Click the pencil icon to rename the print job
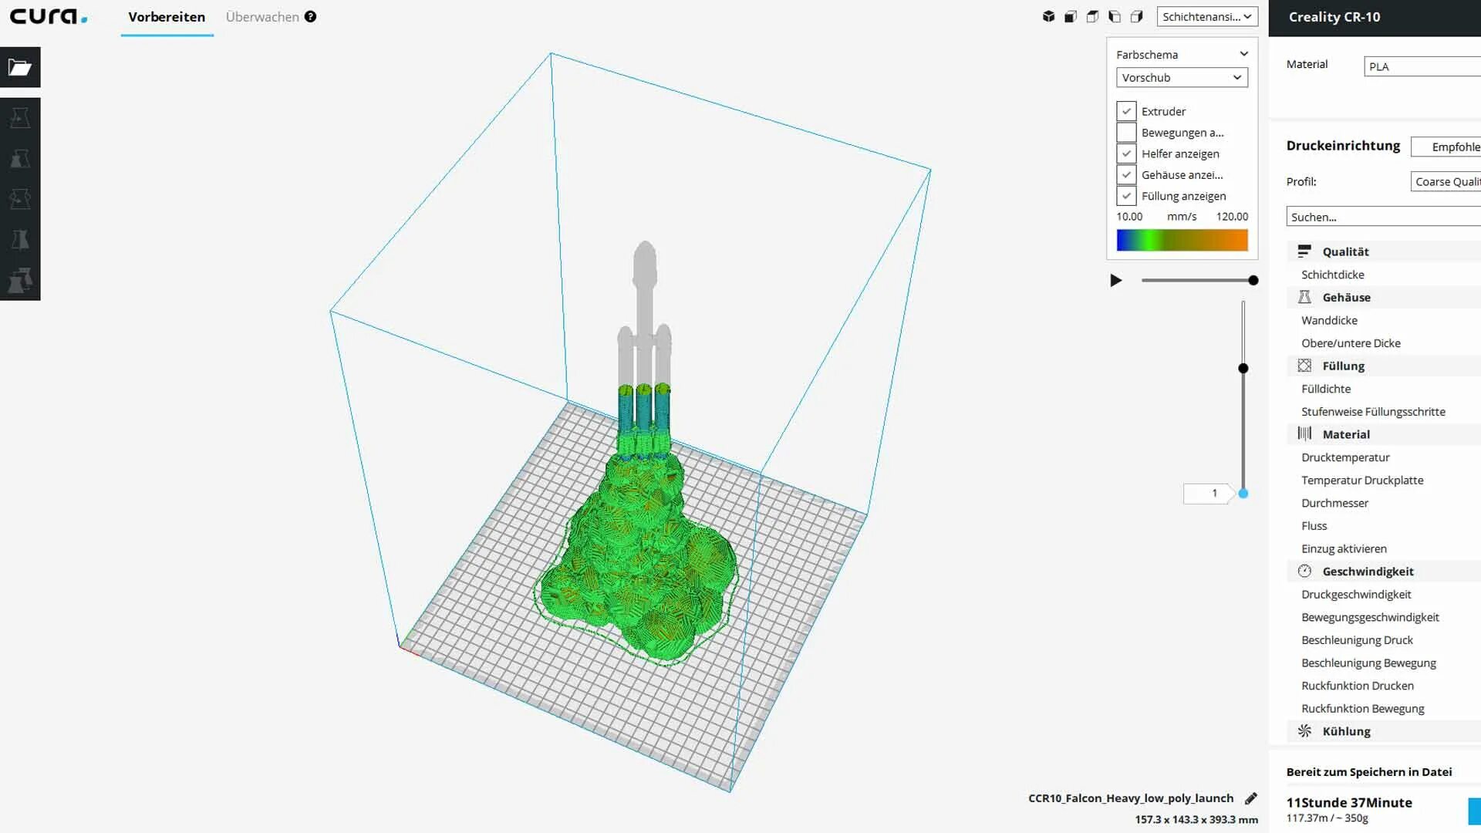 pos(1251,798)
